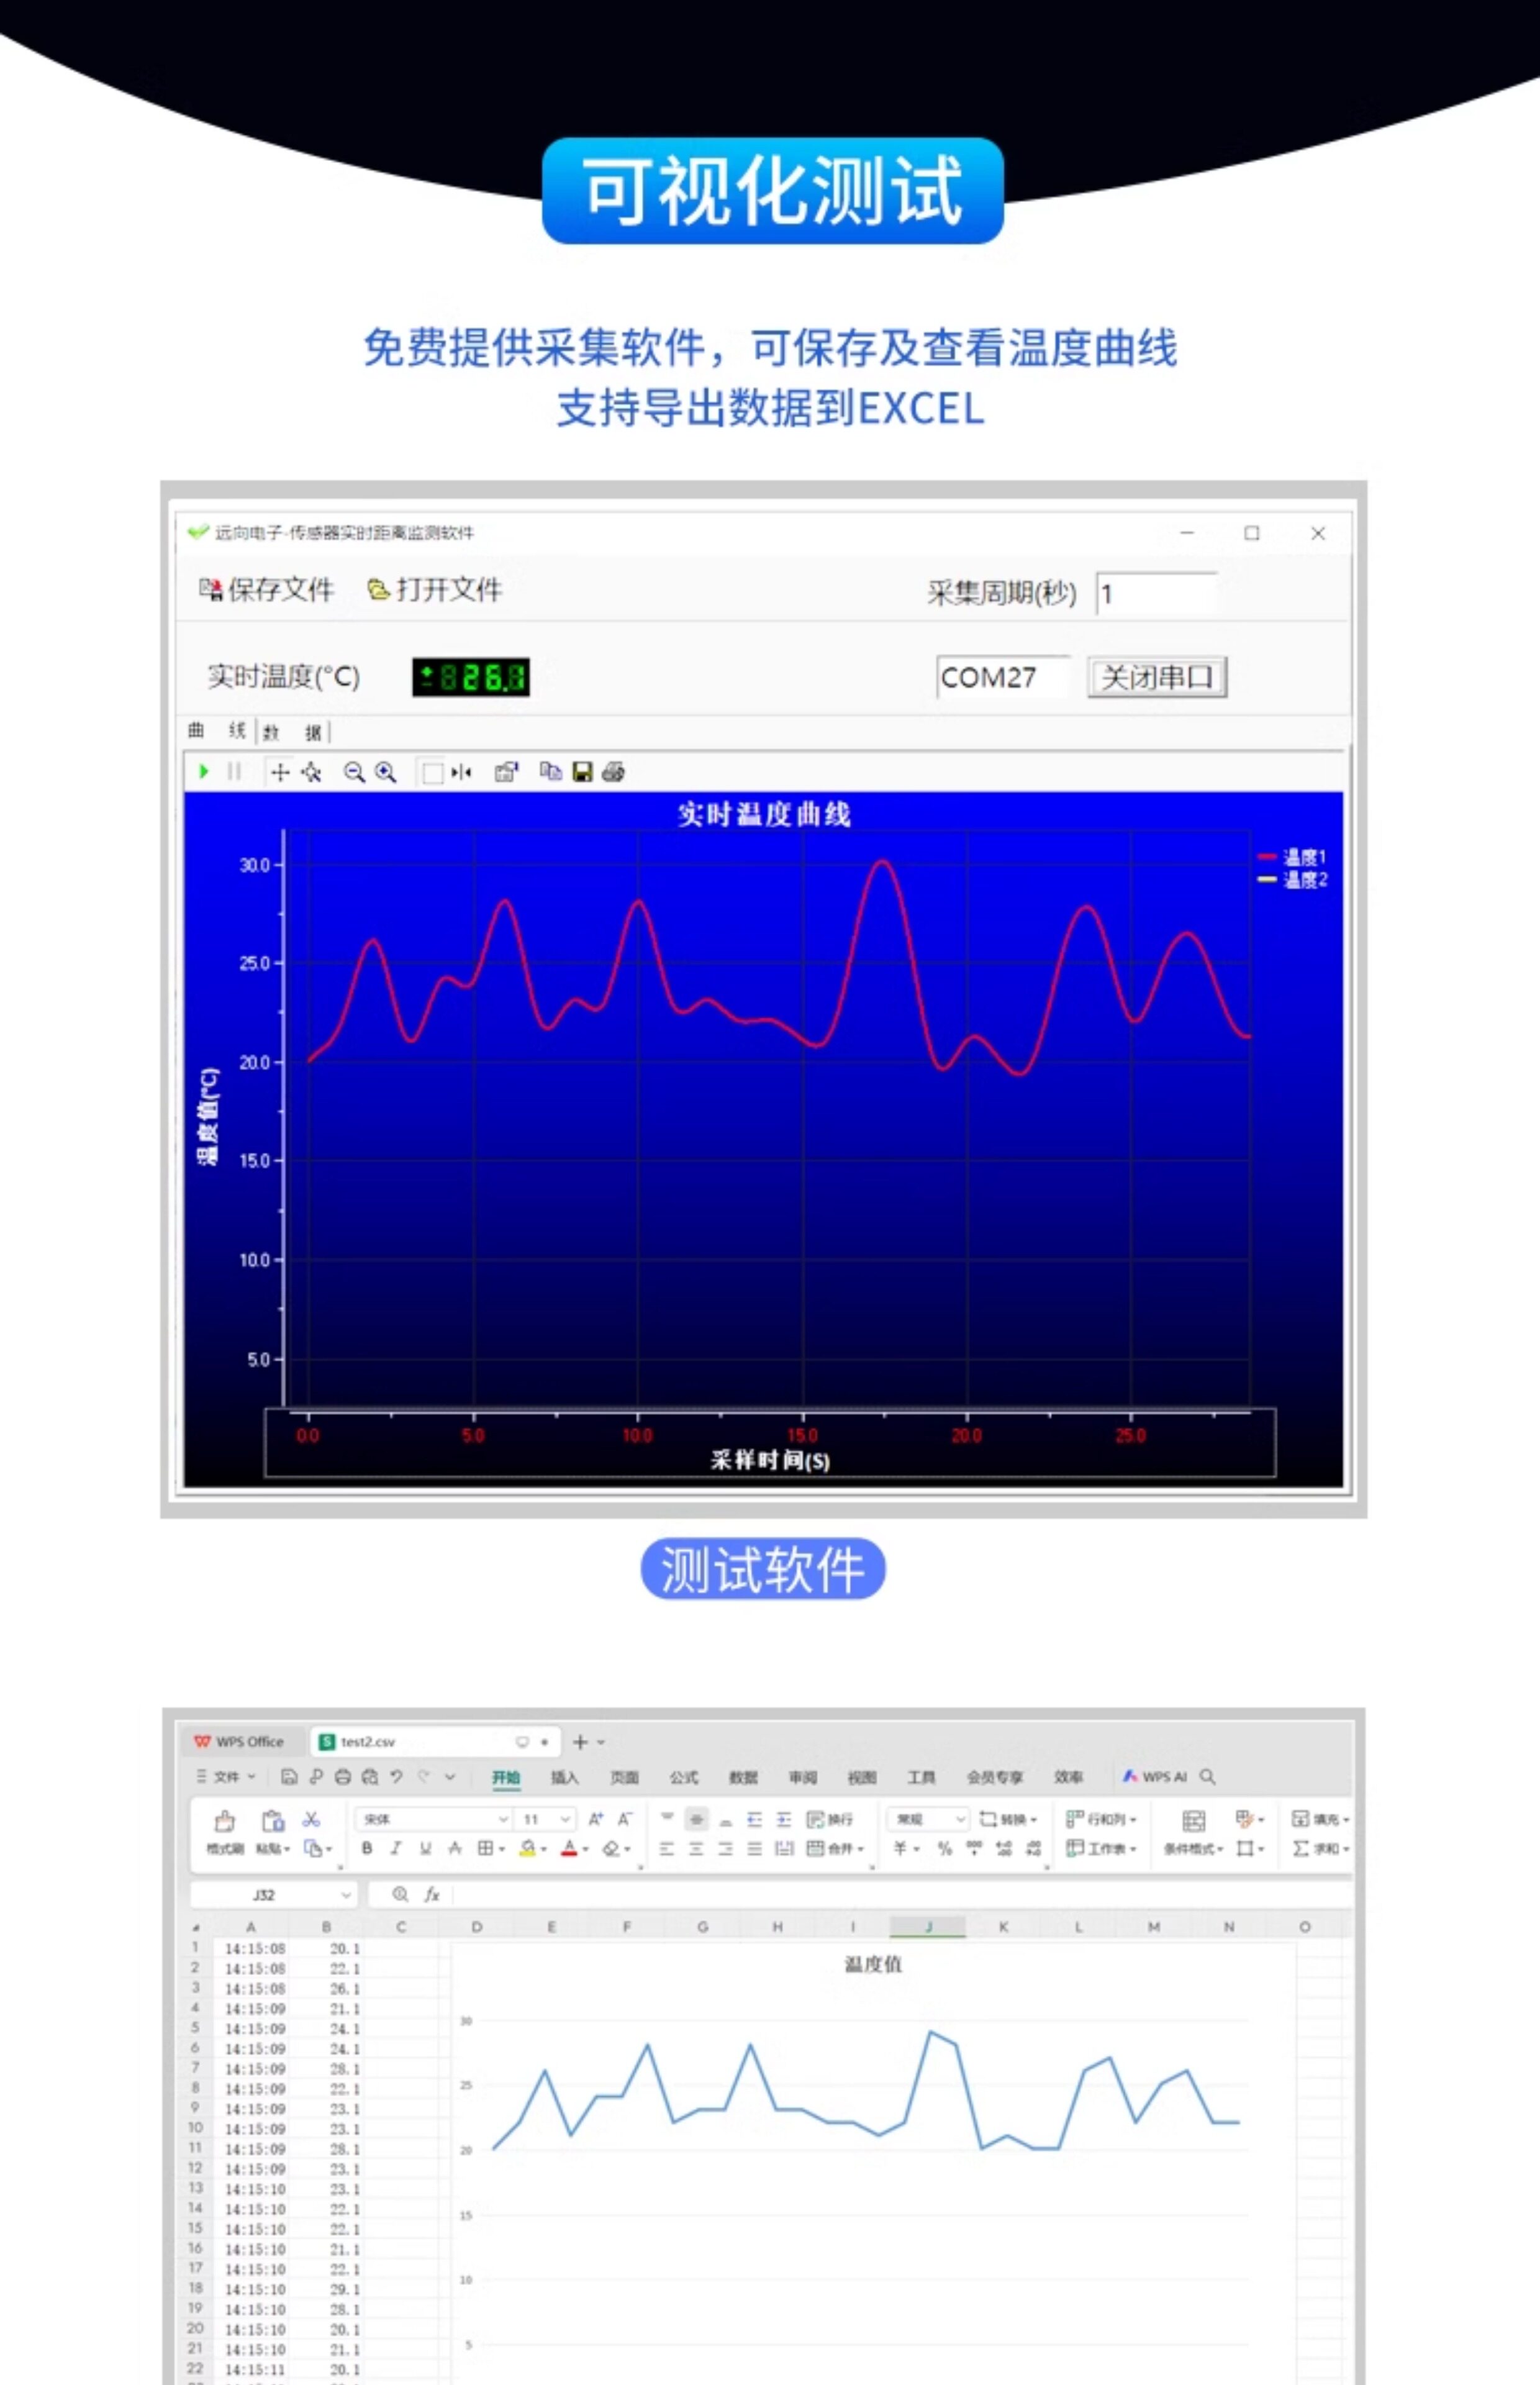1540x2385 pixels.
Task: Click the percent style icon
Action: tap(945, 1849)
